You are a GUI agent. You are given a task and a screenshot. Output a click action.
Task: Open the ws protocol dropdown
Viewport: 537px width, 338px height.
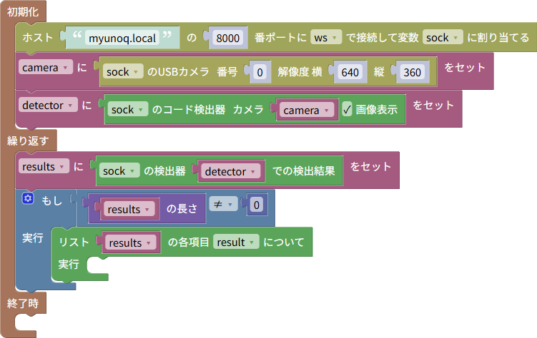[326, 37]
